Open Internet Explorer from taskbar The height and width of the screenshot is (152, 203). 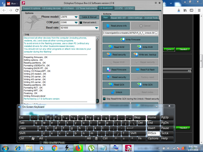click(x=18, y=148)
